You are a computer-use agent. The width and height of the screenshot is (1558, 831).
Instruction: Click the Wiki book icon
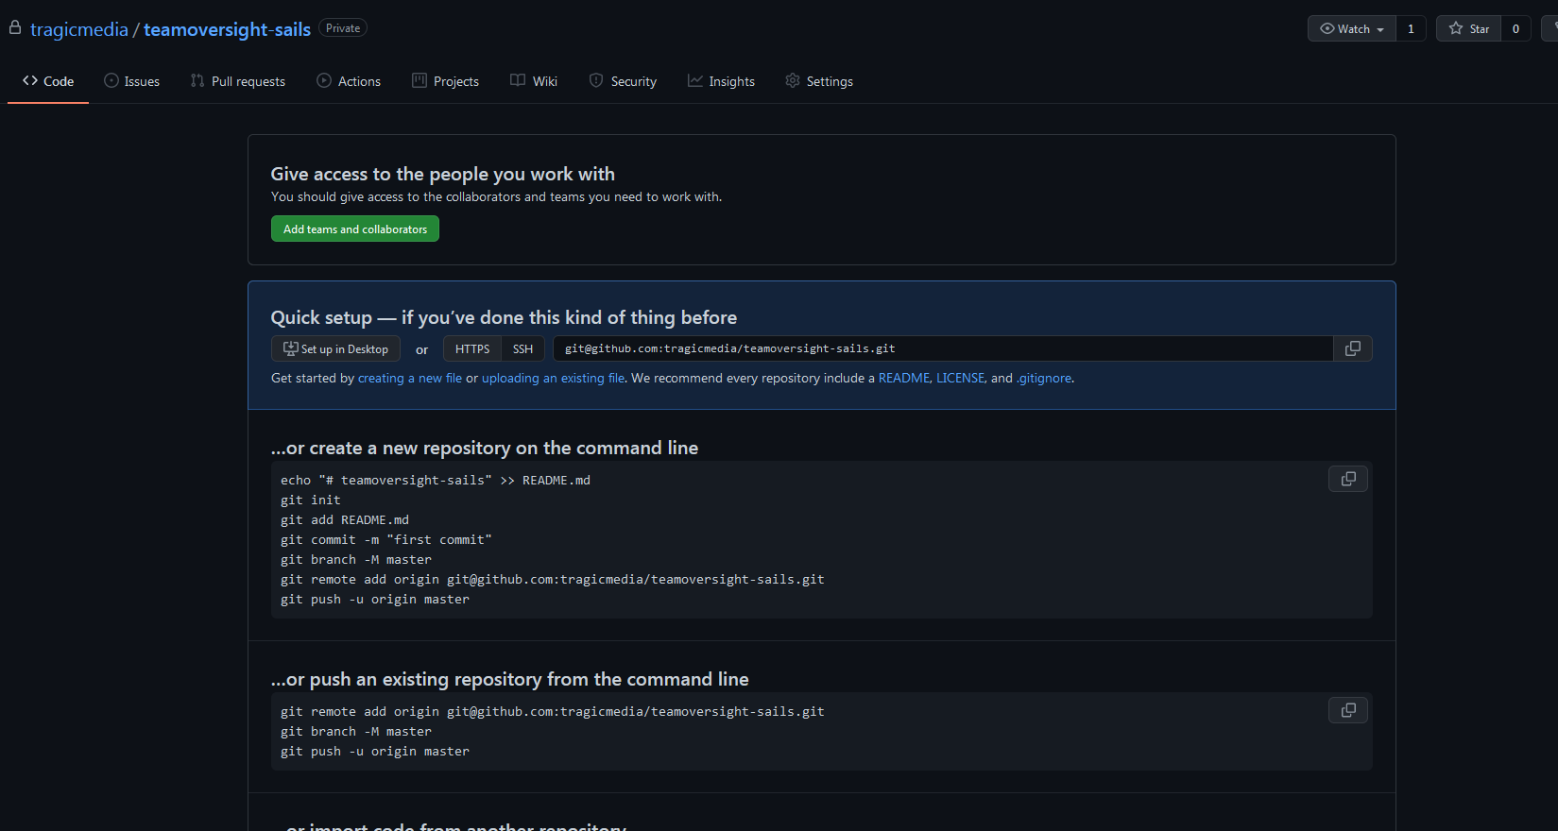518,81
